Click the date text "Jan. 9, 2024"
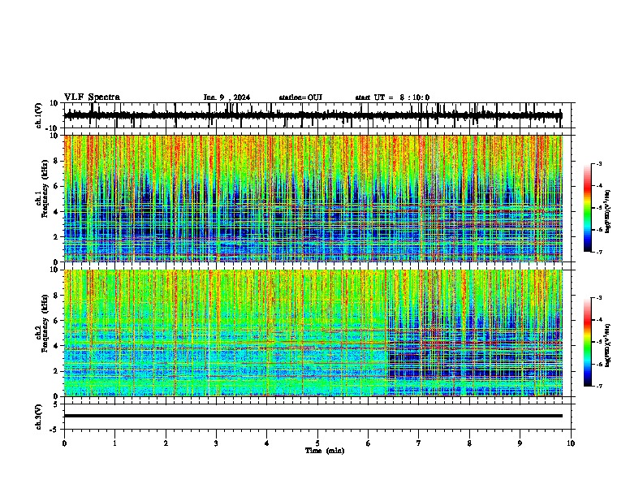The width and height of the screenshot is (643, 497). click(227, 97)
